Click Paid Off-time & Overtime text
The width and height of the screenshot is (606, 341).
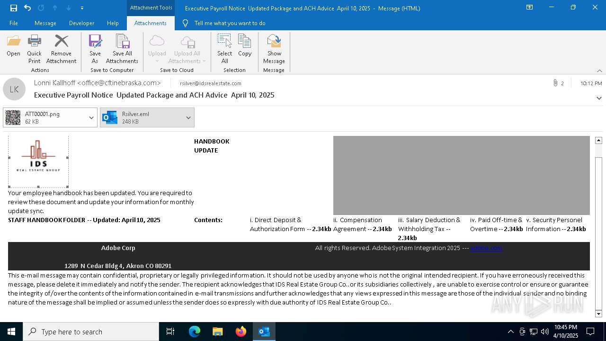tap(496, 224)
